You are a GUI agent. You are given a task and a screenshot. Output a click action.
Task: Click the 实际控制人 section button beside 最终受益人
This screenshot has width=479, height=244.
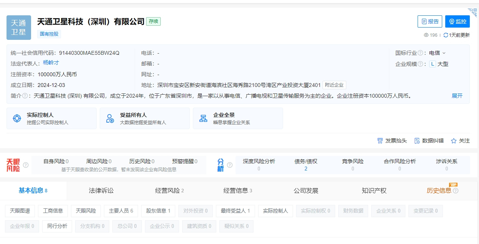tap(275, 211)
